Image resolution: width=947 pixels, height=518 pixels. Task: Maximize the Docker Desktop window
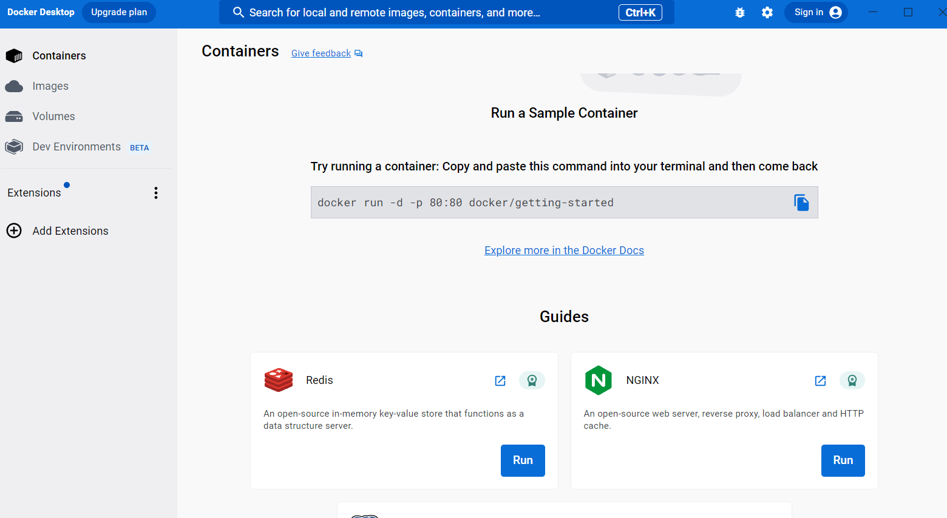point(908,12)
